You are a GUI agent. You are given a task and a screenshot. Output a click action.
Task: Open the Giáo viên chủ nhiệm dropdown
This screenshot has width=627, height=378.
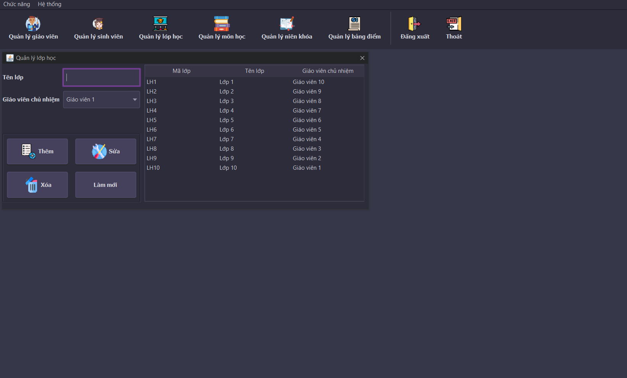click(x=102, y=100)
